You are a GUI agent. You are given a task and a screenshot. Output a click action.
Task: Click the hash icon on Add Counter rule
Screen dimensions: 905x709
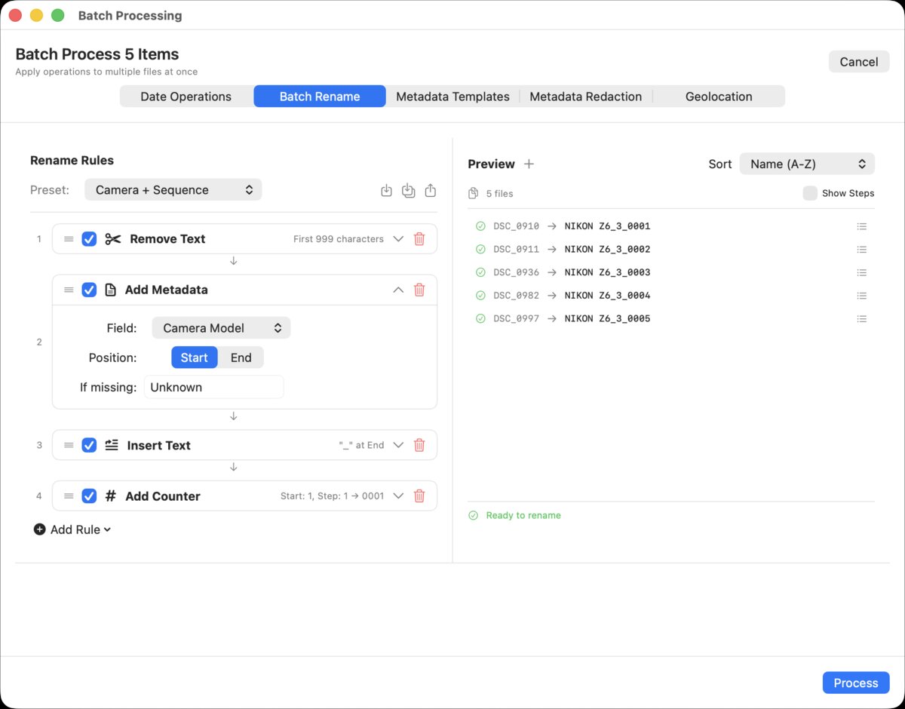click(110, 496)
